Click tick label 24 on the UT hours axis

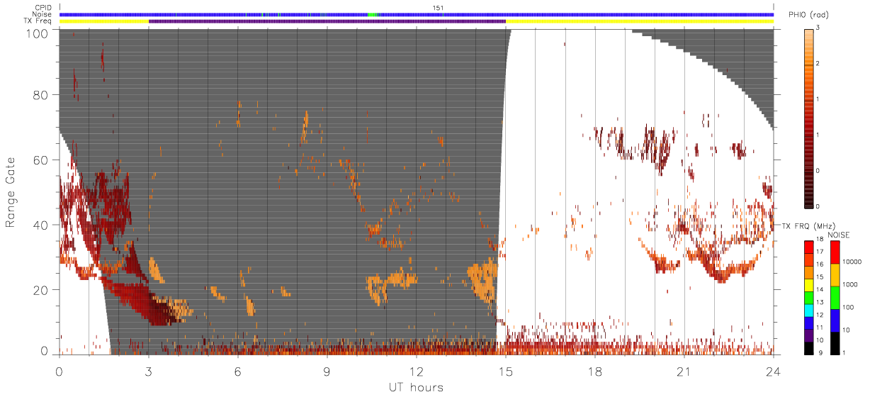click(x=774, y=372)
